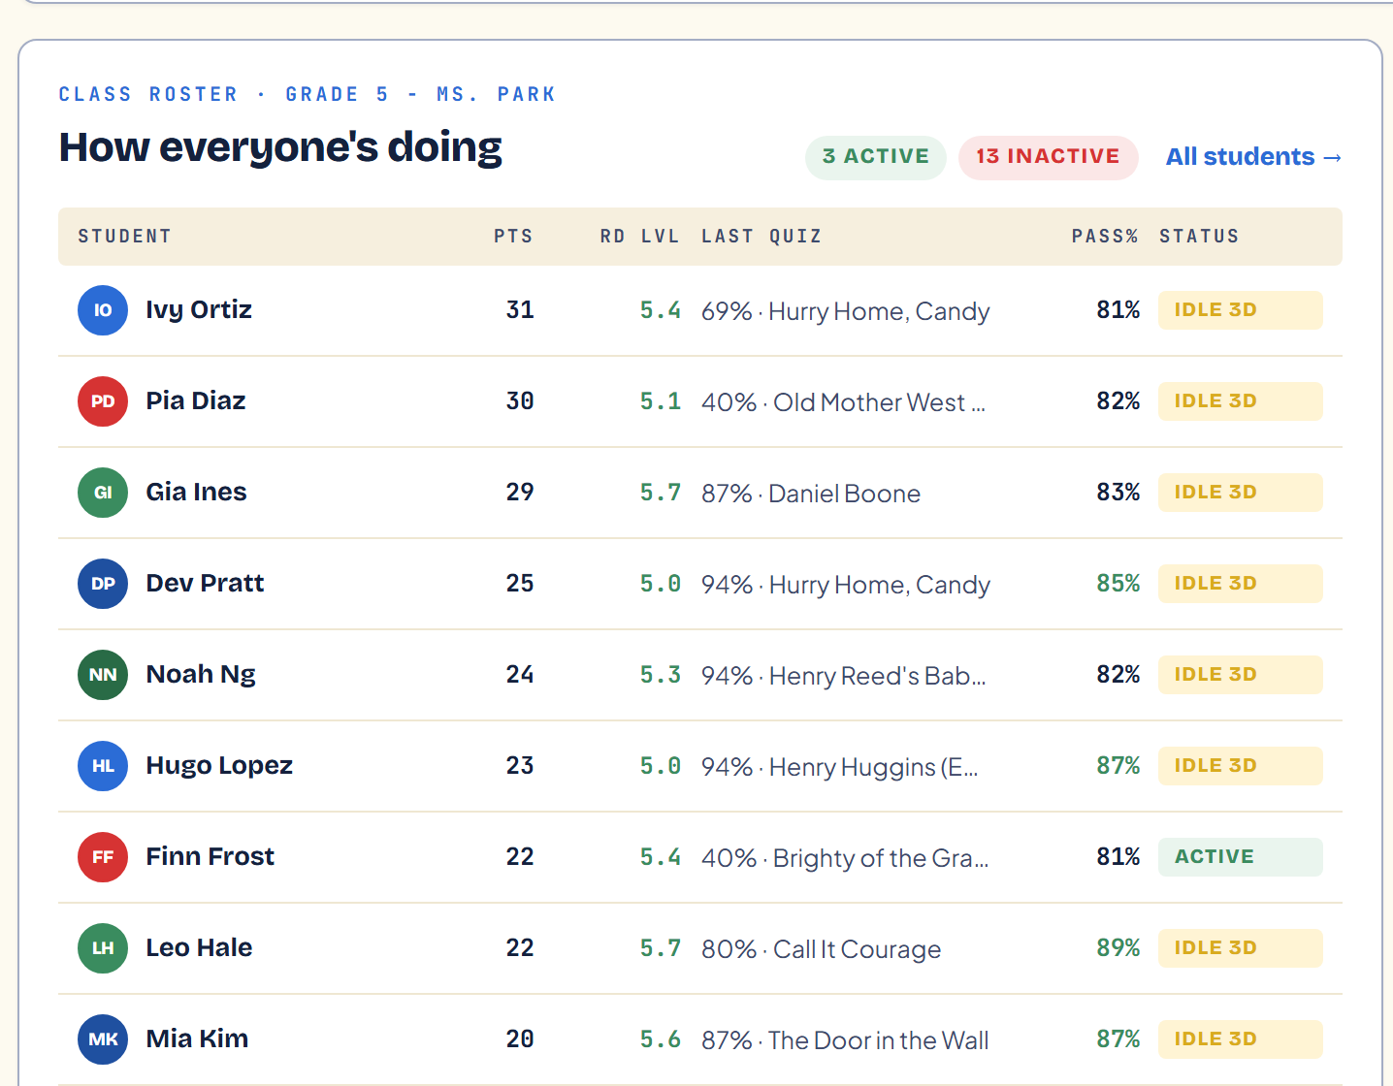Click the STUDENT column header

tap(124, 237)
